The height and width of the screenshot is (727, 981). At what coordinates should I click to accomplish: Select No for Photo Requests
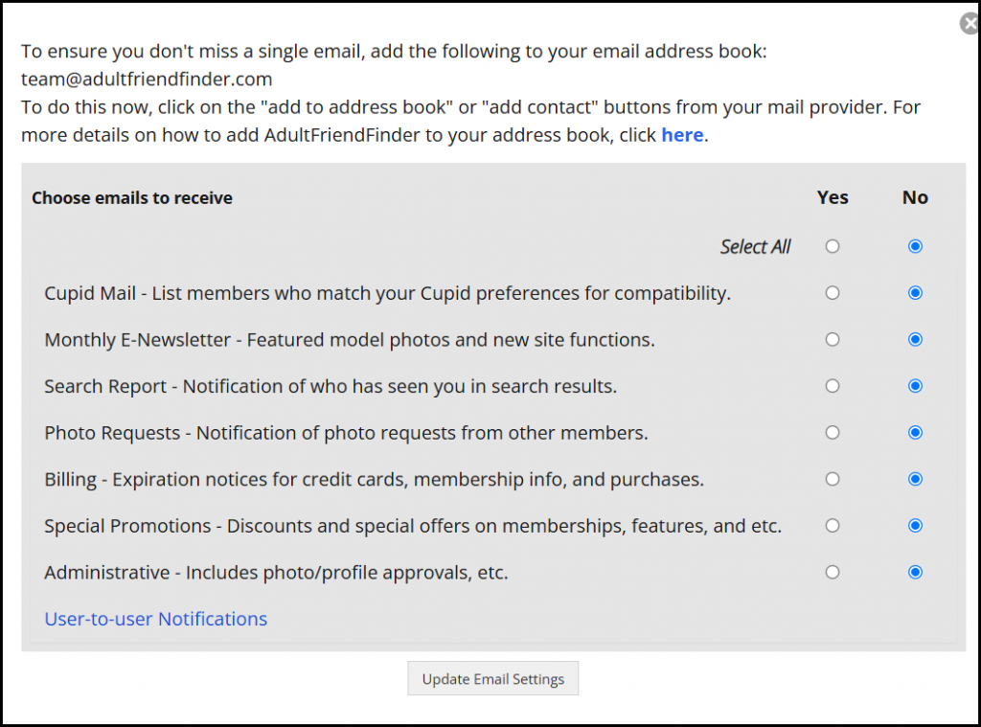[915, 432]
